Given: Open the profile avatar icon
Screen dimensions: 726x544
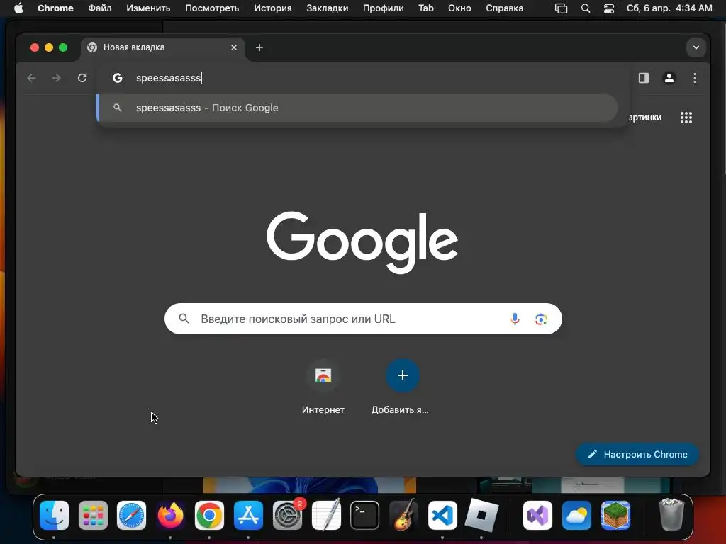Looking at the screenshot, I should coord(669,78).
